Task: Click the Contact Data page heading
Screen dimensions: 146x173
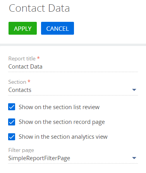Action: pyautogui.click(x=39, y=8)
